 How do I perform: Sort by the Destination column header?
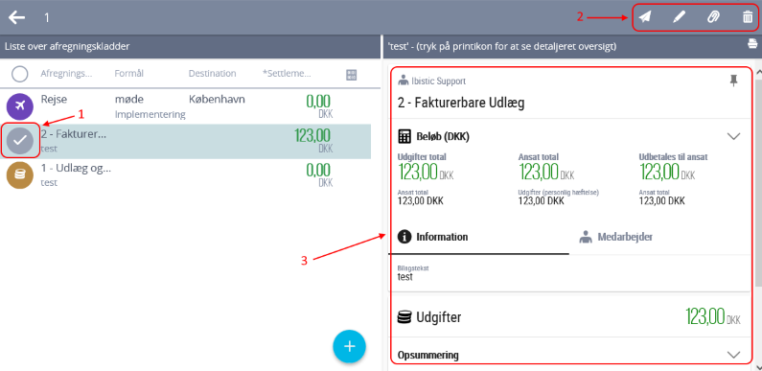(213, 74)
